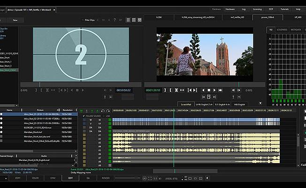Switch to LOUDNESS meter tab
Viewport: 306px width, 188px height.
pos(282,30)
